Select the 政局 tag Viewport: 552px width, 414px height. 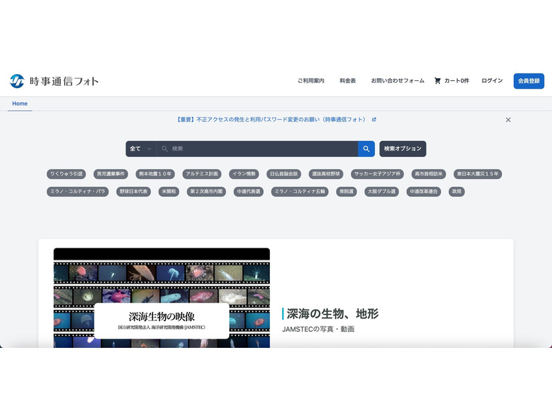(x=456, y=192)
